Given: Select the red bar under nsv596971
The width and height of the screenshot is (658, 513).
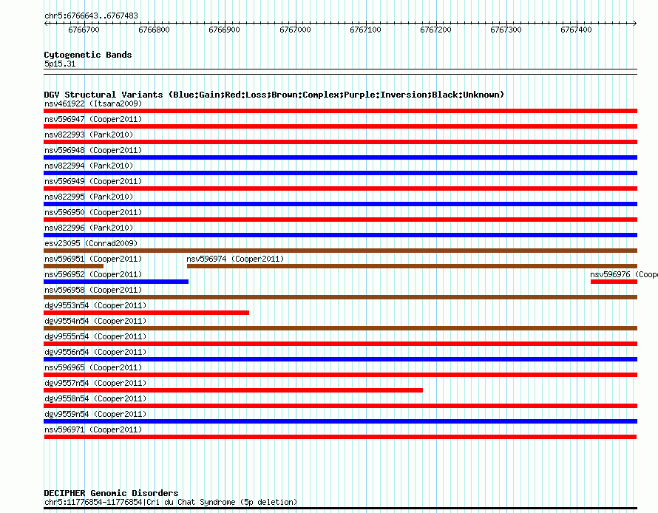Looking at the screenshot, I should pyautogui.click(x=340, y=437).
